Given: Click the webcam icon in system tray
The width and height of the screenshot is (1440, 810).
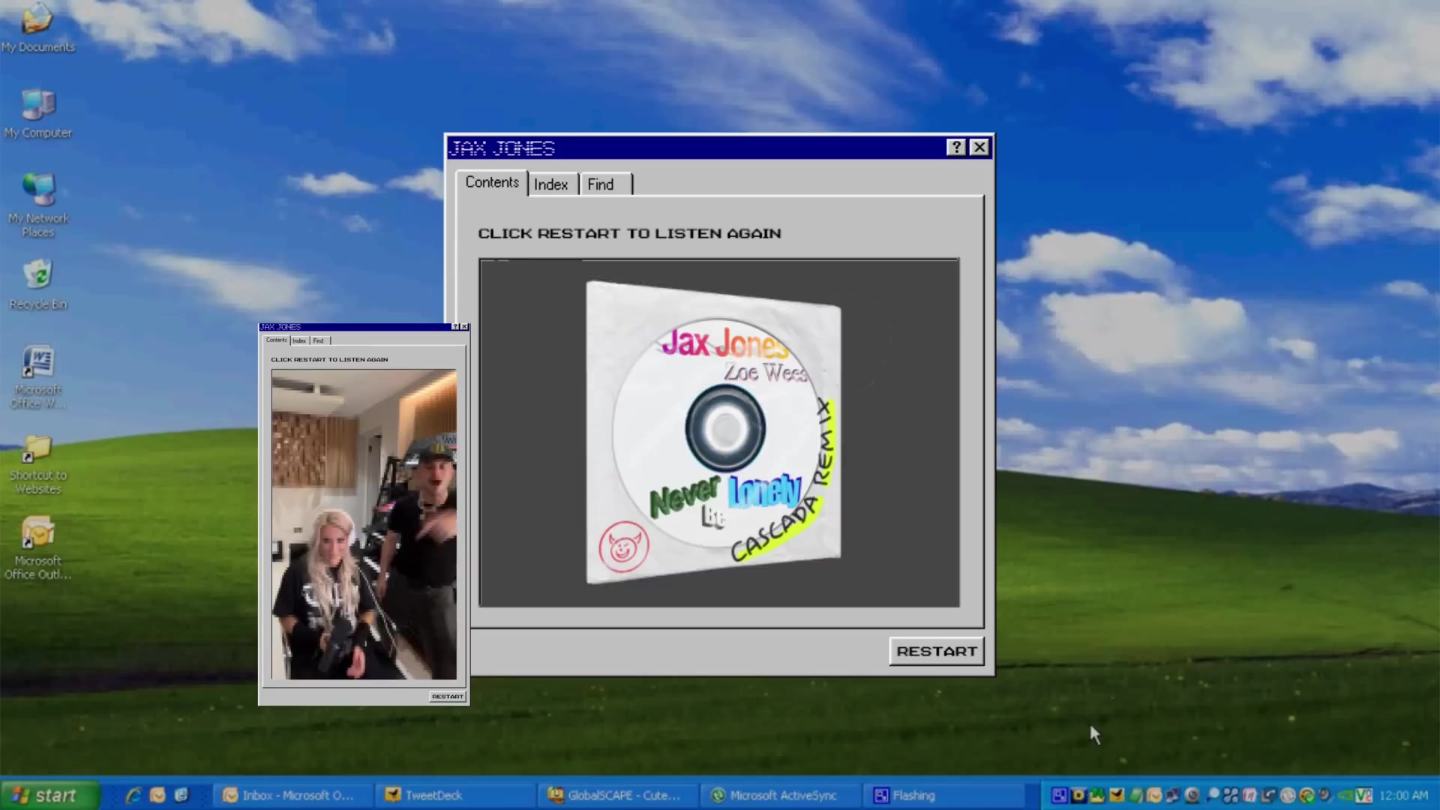Looking at the screenshot, I should coord(1192,795).
